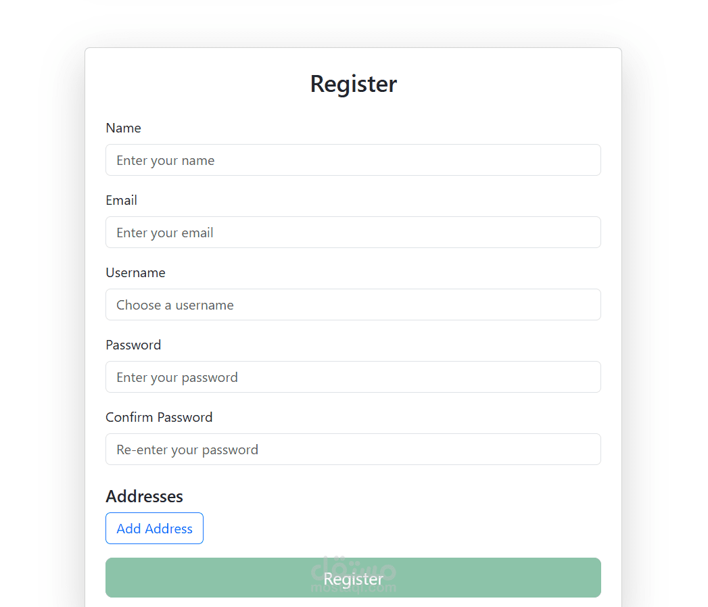Focus the Email text box
Image resolution: width=708 pixels, height=607 pixels.
click(353, 233)
